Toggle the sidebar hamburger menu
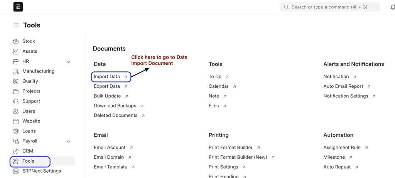Image resolution: width=395 pixels, height=178 pixels. coord(16,25)
